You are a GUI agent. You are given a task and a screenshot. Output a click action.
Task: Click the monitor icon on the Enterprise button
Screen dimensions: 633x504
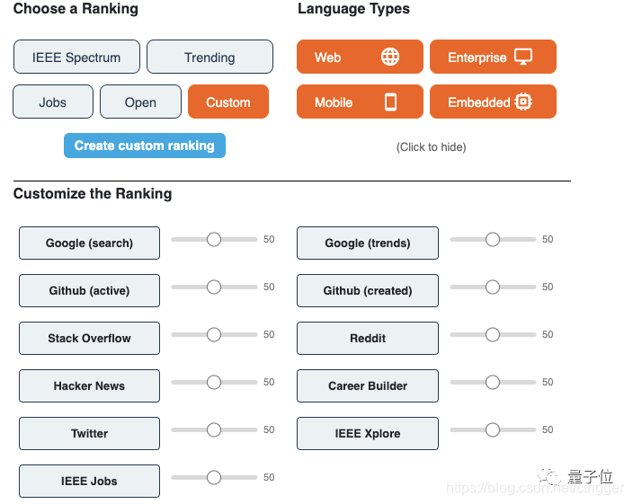click(523, 57)
